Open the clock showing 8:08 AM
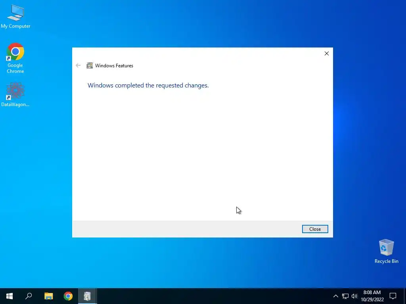 click(372, 296)
